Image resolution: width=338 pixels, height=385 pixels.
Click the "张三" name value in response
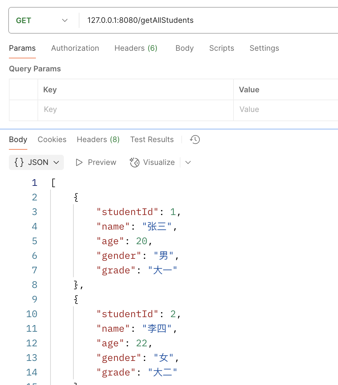pyautogui.click(x=157, y=226)
